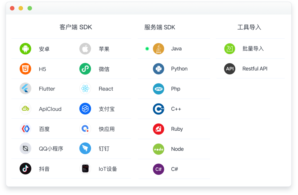298x195 pixels.
Task: Select the DingTalk (钉钉) wing icon
Action: pyautogui.click(x=85, y=149)
